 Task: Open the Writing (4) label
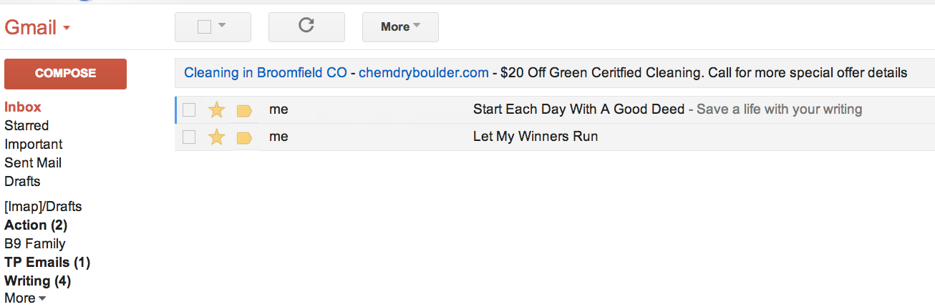(x=37, y=281)
